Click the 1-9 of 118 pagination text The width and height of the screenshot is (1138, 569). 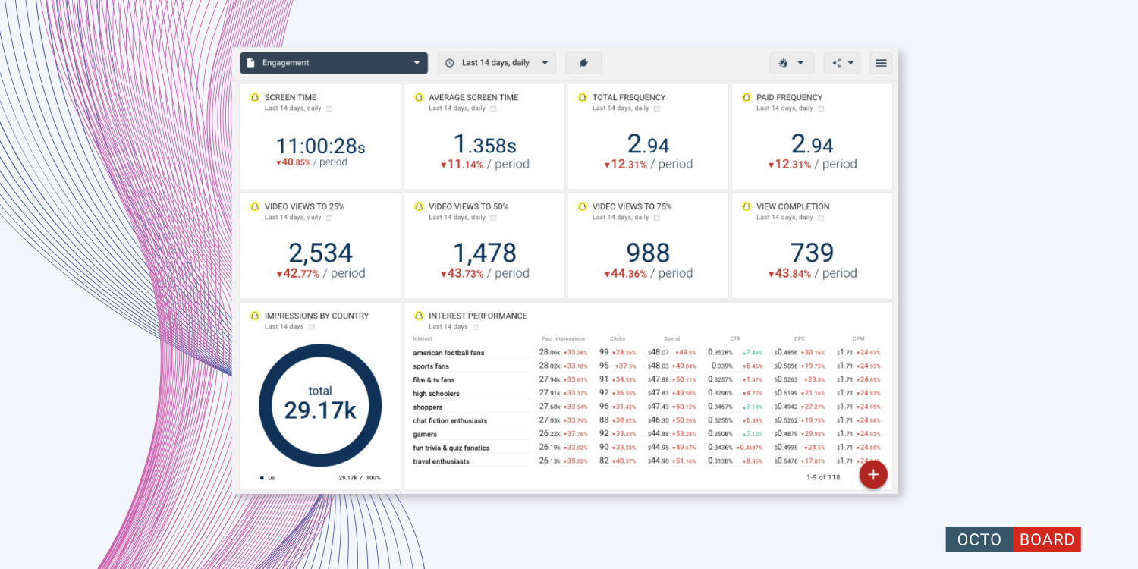click(x=823, y=478)
